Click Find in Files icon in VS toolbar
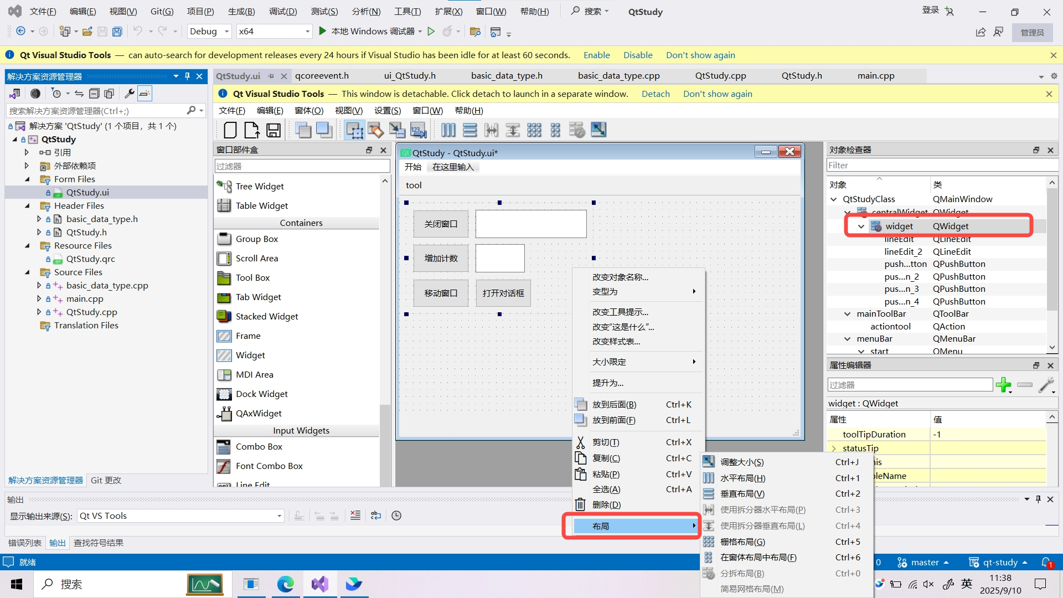Screen dimensions: 1063x598 coord(474,32)
